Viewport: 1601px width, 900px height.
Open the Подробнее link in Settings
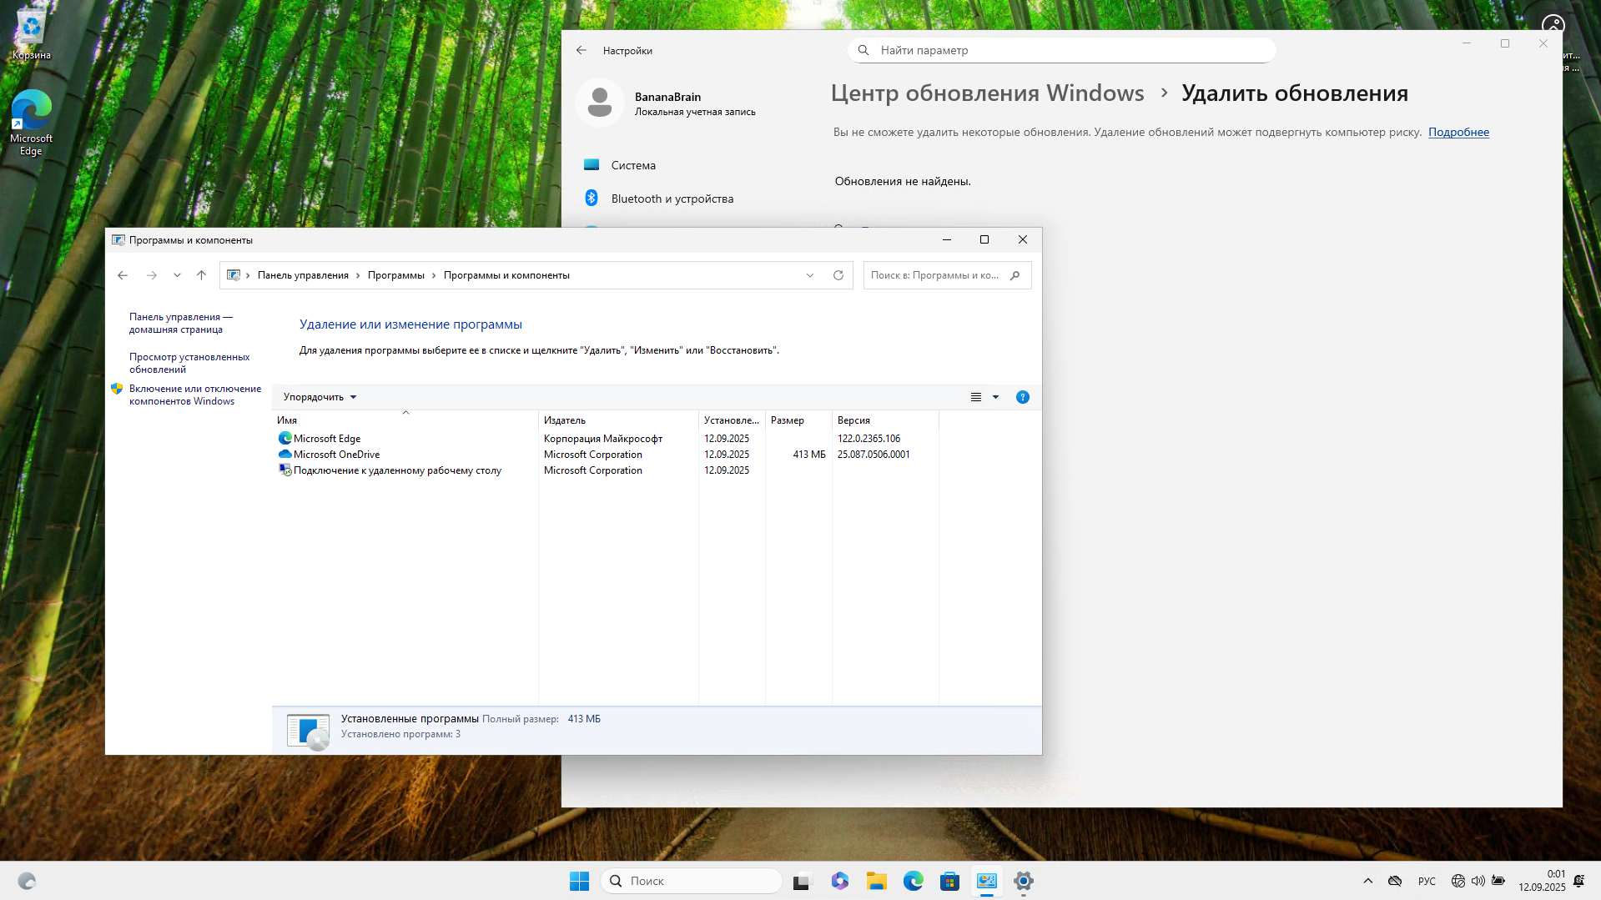click(x=1458, y=132)
